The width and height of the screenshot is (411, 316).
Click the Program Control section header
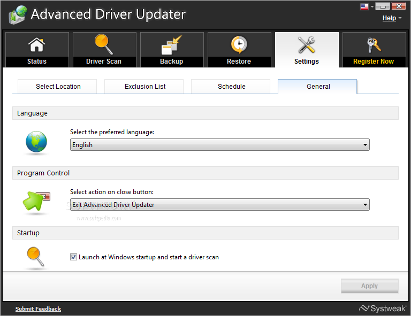point(205,173)
